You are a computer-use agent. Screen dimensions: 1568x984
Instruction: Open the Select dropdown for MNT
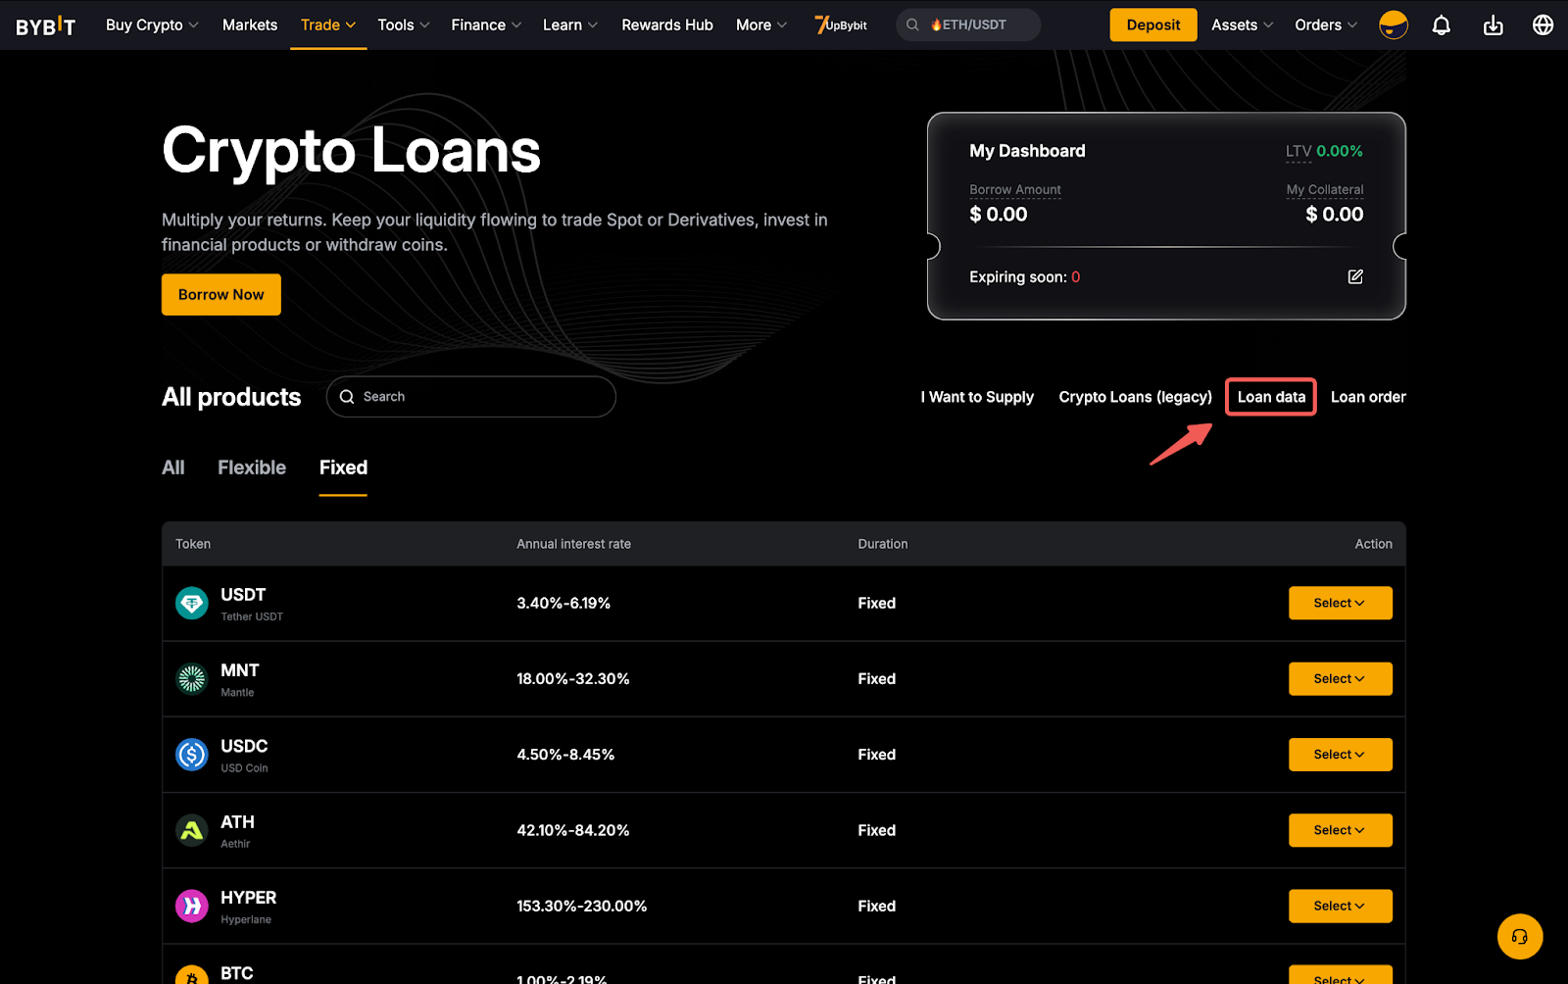1340,679
